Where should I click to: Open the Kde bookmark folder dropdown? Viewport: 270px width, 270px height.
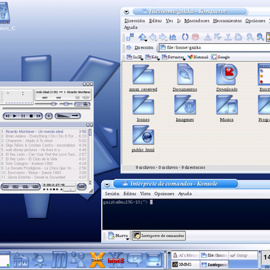(x=153, y=57)
